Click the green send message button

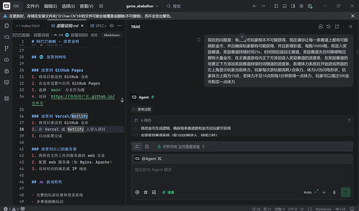pos(345,192)
